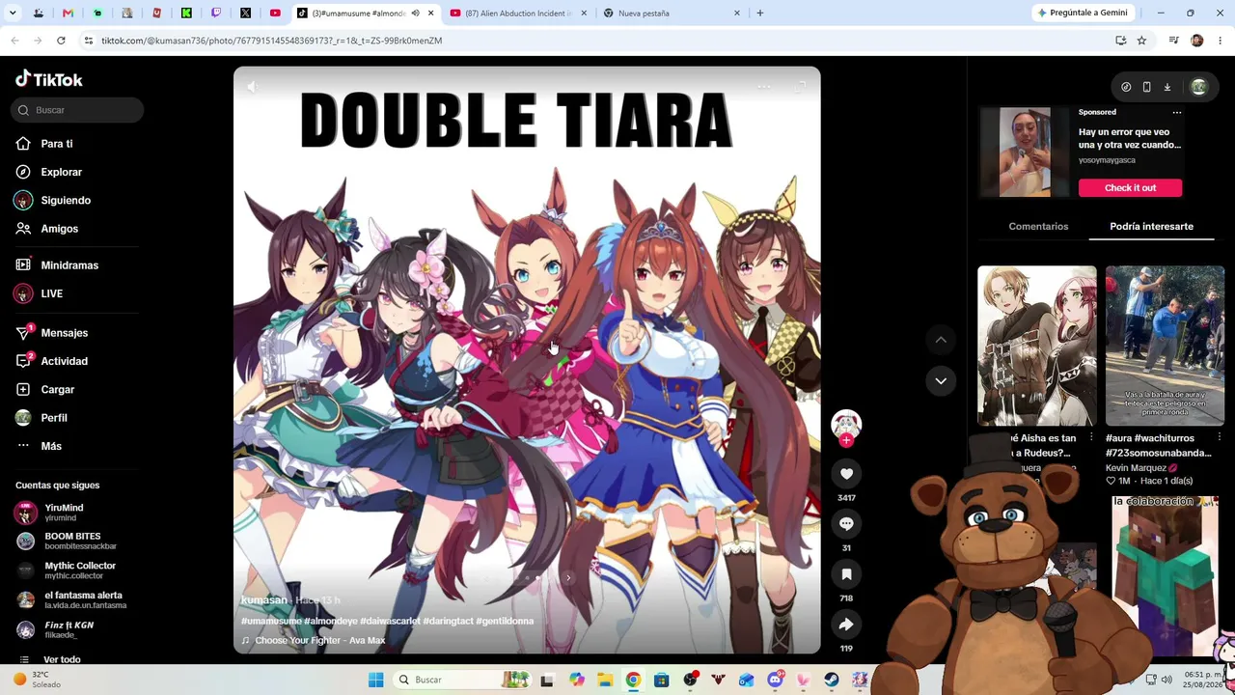The image size is (1235, 695).
Task: Open the sponsored ad video thumbnail
Action: 1025,153
